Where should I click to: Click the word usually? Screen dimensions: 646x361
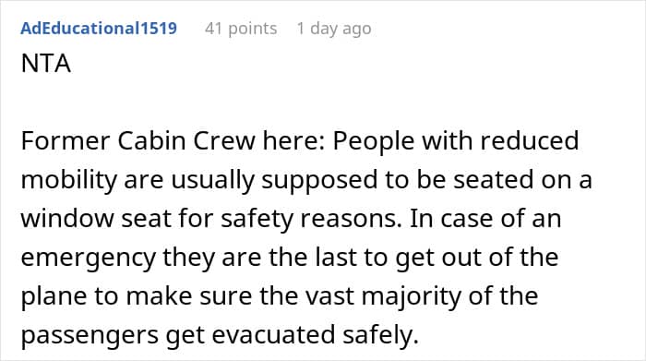tap(212, 181)
